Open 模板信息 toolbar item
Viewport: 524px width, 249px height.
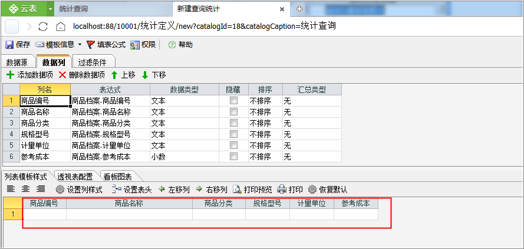coord(55,45)
